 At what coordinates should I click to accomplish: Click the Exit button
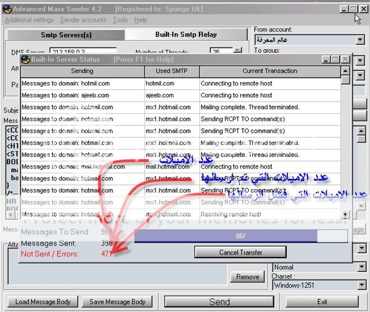coord(322,302)
